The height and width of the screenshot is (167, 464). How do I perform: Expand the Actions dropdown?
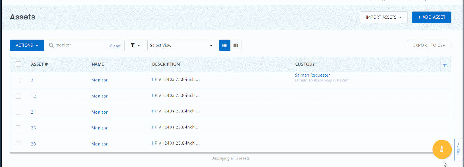[x=27, y=46]
